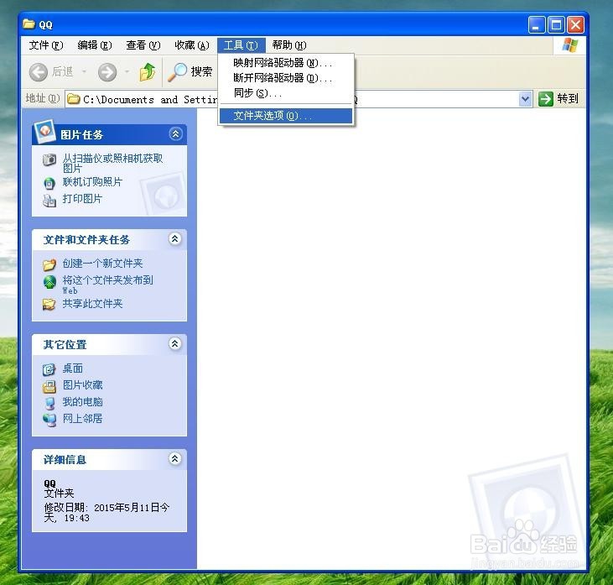This screenshot has width=613, height=585.
Task: Maximize the QQ window
Action: [x=556, y=25]
